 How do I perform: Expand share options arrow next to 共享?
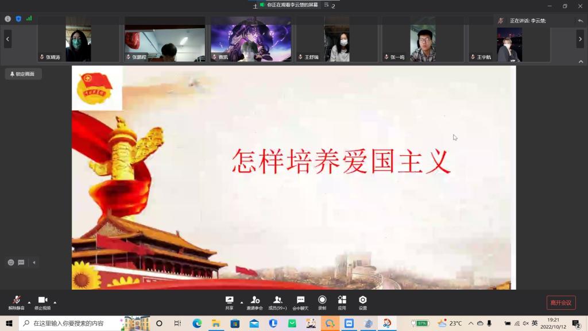pyautogui.click(x=242, y=302)
